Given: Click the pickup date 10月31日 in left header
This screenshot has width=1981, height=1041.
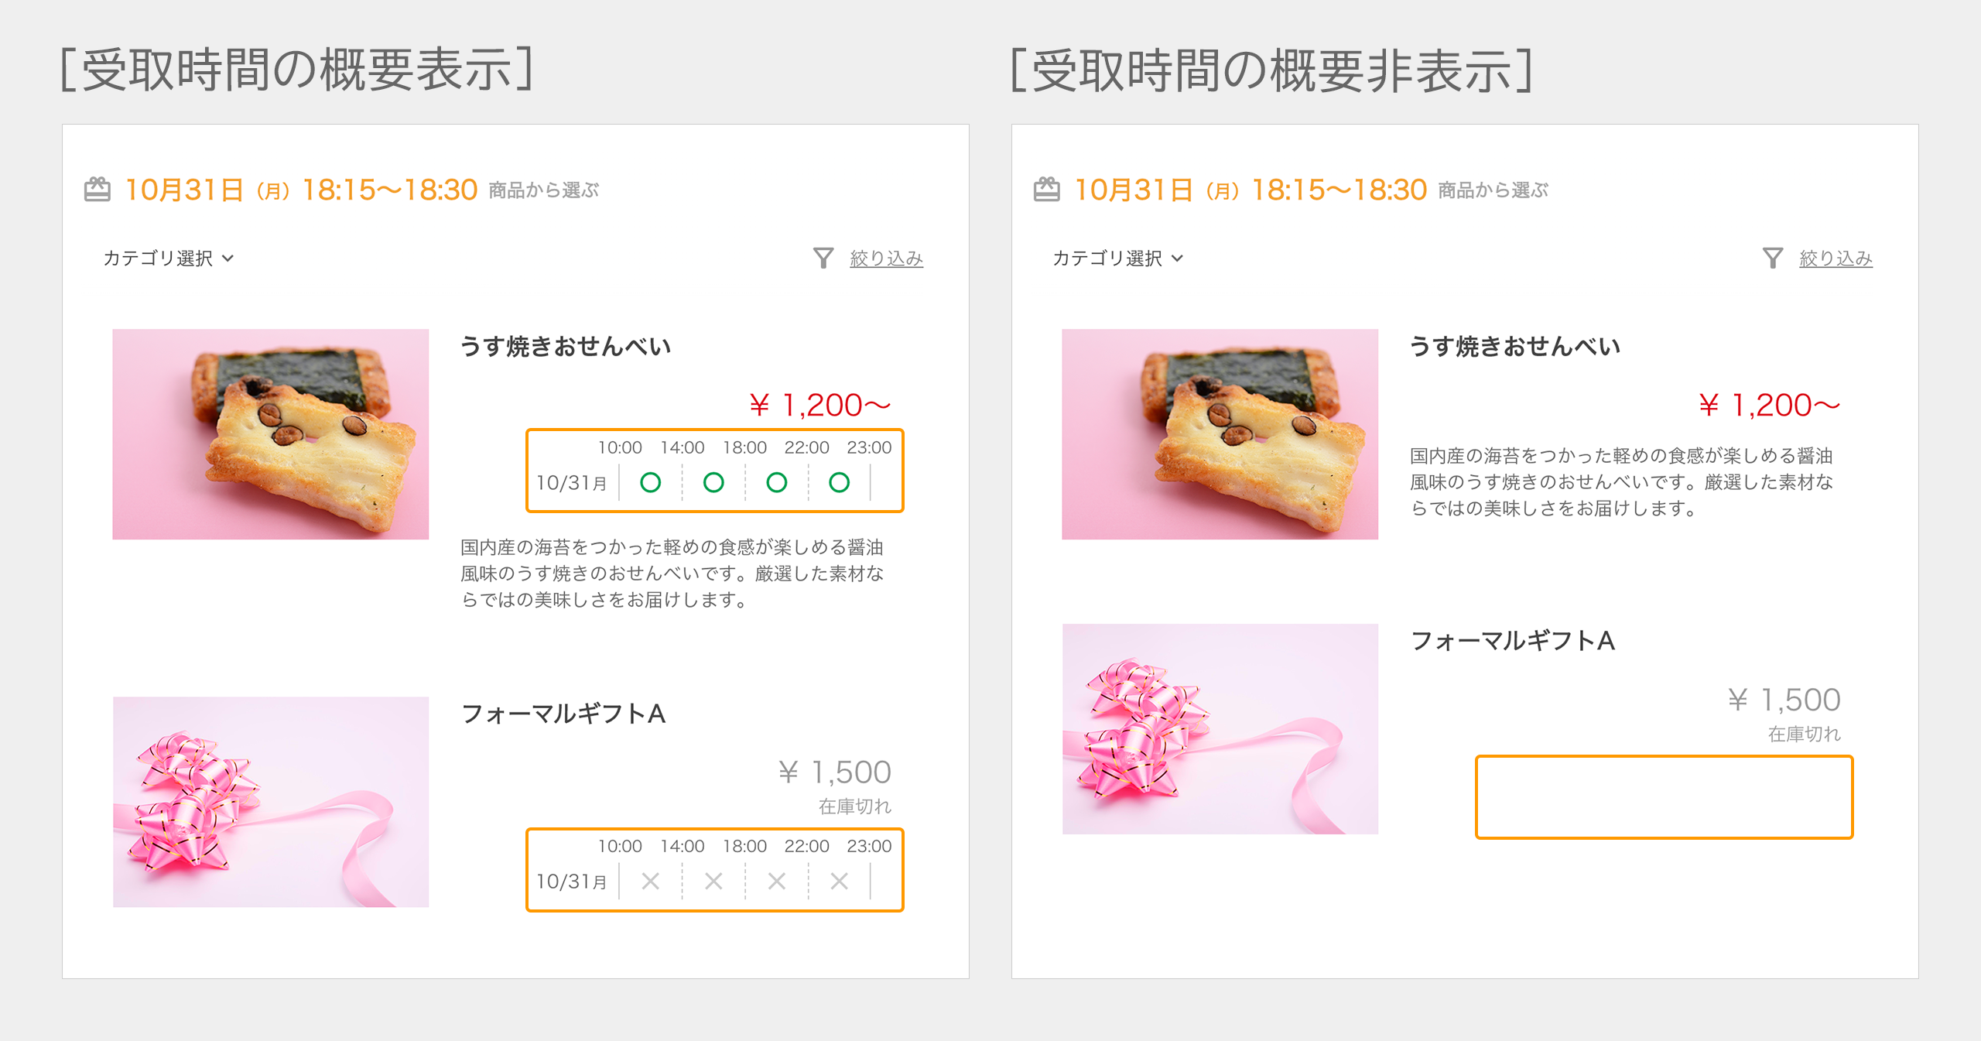Looking at the screenshot, I should point(184,190).
